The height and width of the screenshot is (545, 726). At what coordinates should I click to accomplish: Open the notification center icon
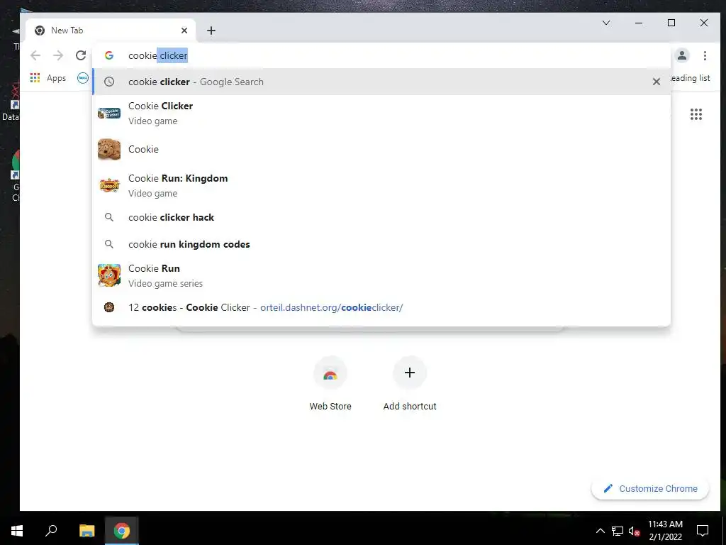703,531
